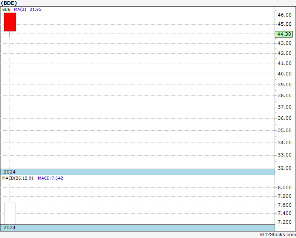This screenshot has height=238, width=296.
Task: Click the BDE series legend label
Action: (6, 10)
